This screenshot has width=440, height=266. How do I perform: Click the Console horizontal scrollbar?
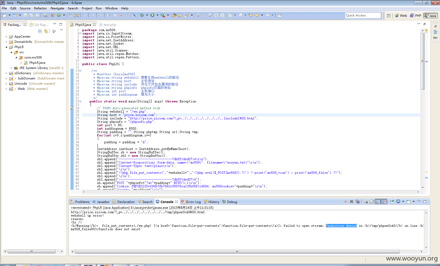[x=237, y=252]
